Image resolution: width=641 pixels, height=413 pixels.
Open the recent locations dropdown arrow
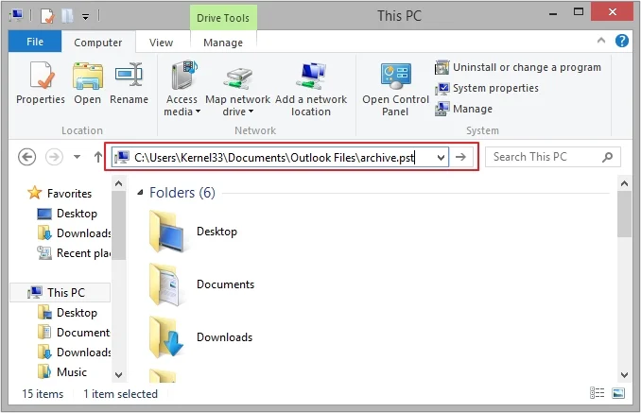pyautogui.click(x=77, y=157)
